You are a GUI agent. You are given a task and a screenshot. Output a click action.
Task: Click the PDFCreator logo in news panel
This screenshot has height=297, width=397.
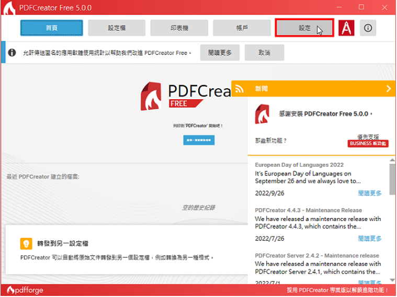click(262, 114)
